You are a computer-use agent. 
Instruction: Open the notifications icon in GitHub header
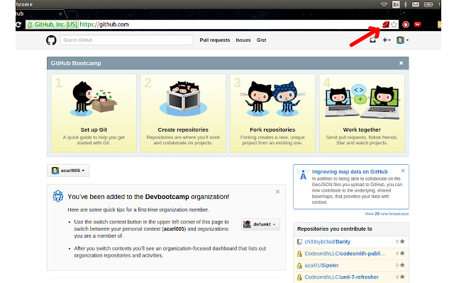click(372, 40)
